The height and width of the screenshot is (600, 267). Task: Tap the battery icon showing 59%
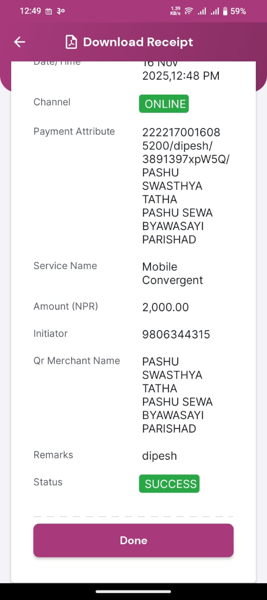pos(225,11)
